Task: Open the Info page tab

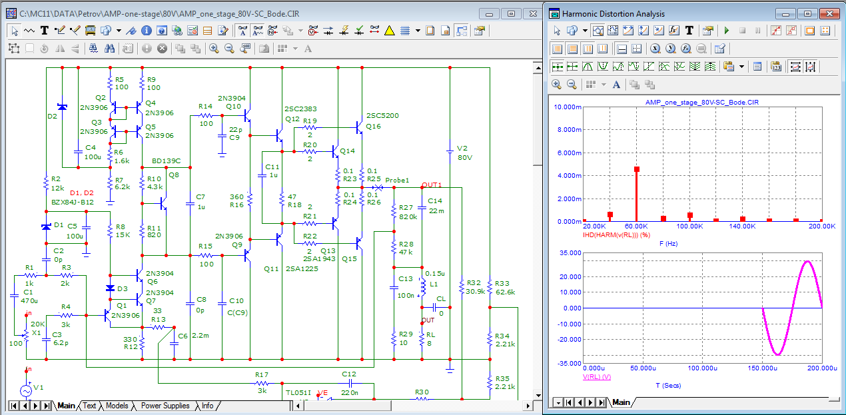Action: (208, 406)
